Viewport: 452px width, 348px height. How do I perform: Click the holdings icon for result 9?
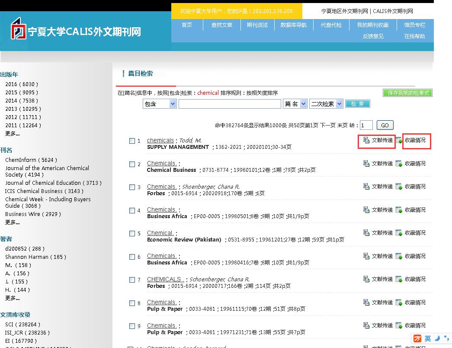coord(399,325)
